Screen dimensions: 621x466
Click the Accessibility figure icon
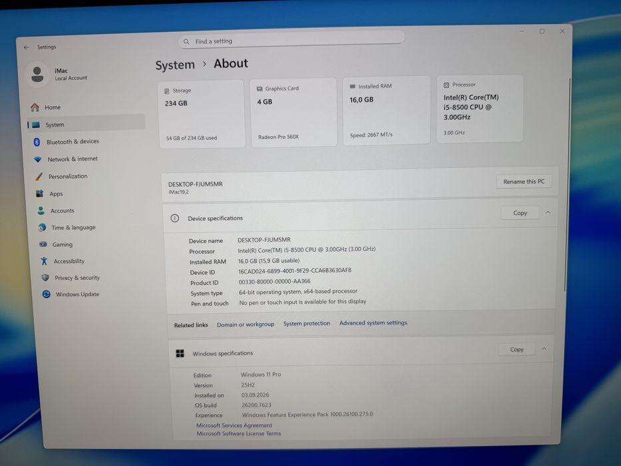(x=44, y=261)
